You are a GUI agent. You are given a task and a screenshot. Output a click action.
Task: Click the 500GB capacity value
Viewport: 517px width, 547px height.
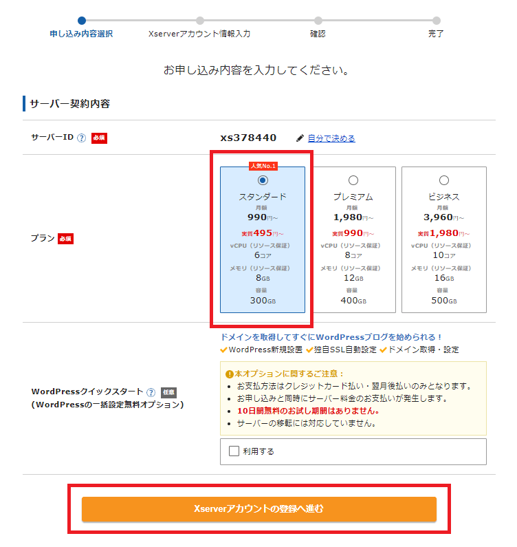click(444, 301)
